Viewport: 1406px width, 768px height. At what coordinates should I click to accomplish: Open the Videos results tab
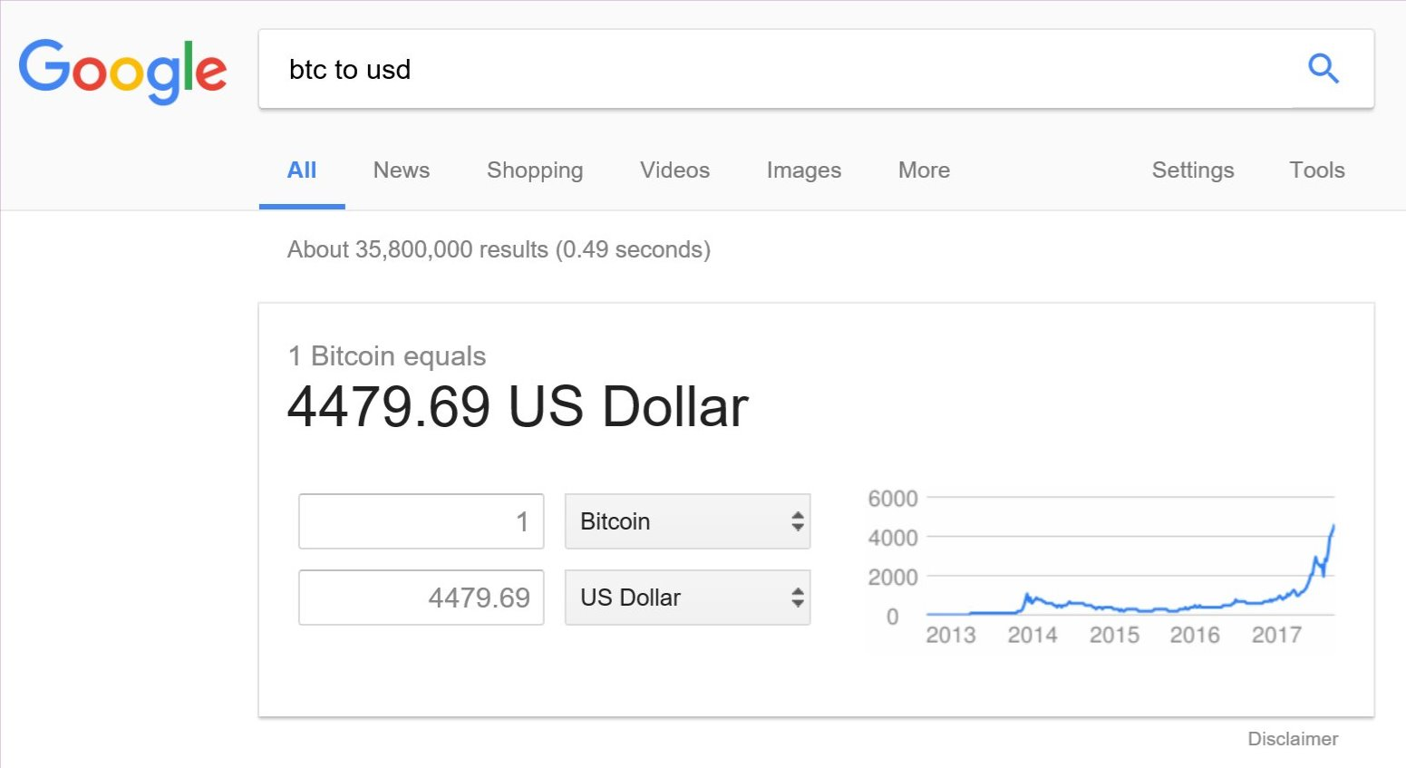(674, 170)
